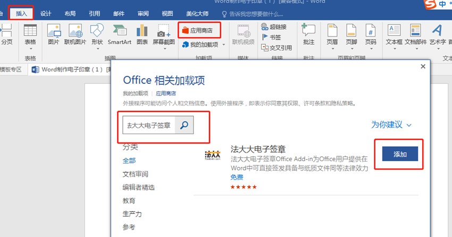This screenshot has width=452, height=237.
Task: Select the 教育 category
Action: click(129, 200)
